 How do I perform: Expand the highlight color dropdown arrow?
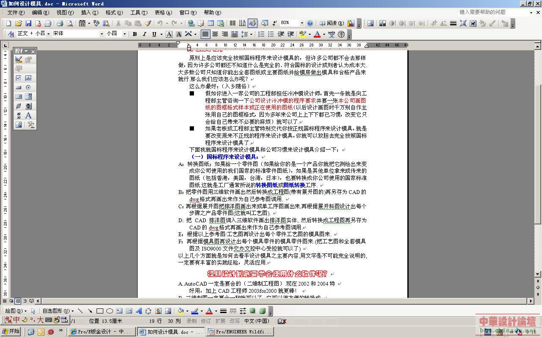pos(309,34)
